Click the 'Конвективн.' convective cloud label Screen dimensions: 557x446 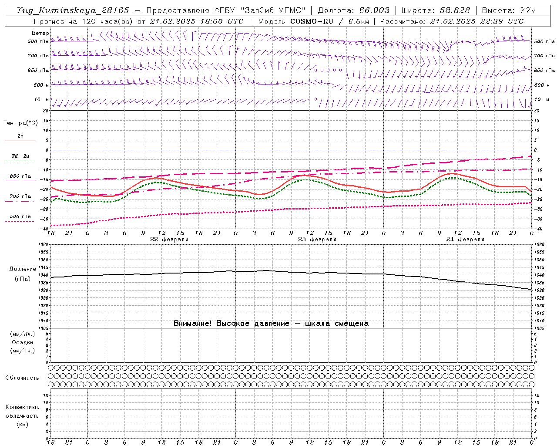pyautogui.click(x=22, y=407)
